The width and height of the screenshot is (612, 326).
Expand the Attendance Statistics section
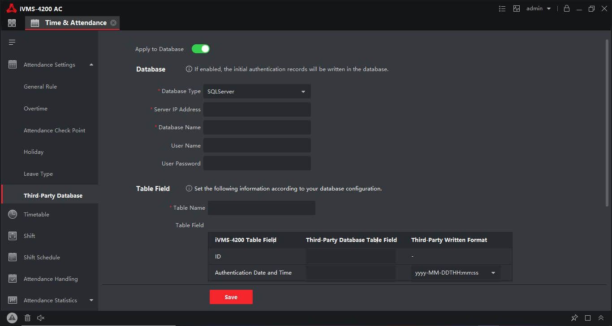coord(91,300)
